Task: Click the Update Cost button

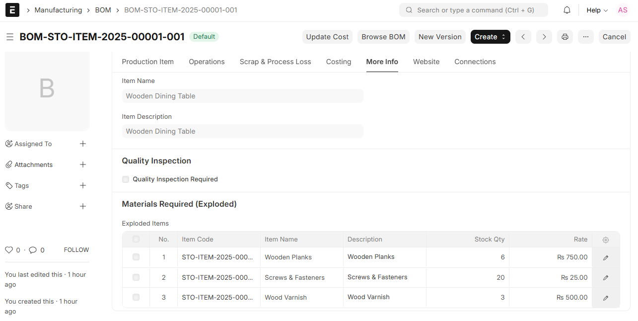Action: (x=327, y=37)
